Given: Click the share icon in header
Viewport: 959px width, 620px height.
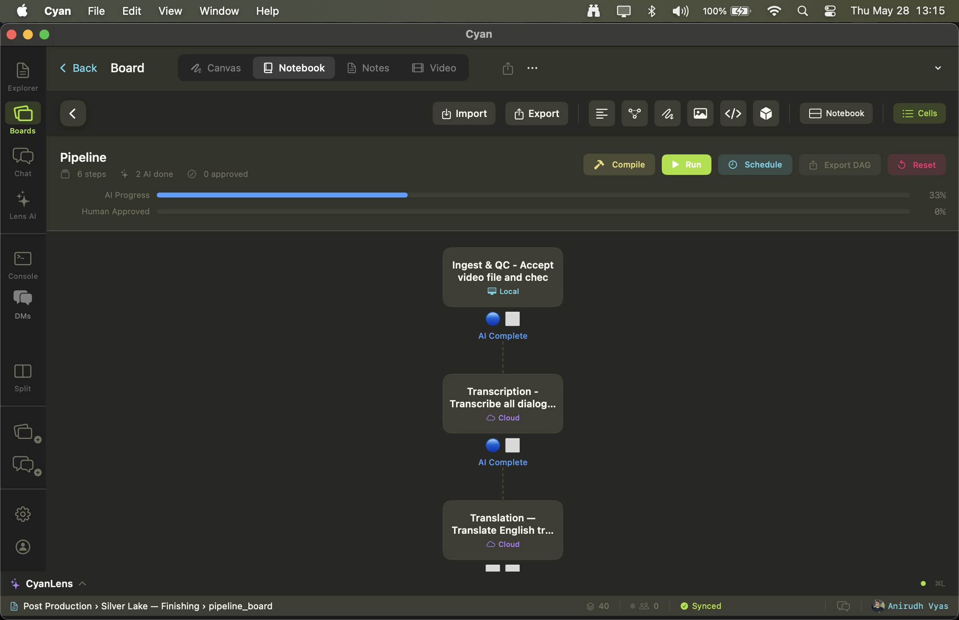Looking at the screenshot, I should point(508,68).
